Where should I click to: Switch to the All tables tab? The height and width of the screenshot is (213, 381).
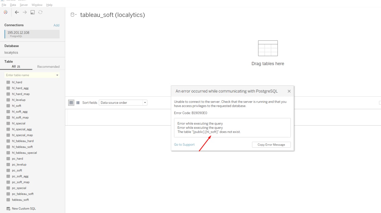tap(16, 67)
